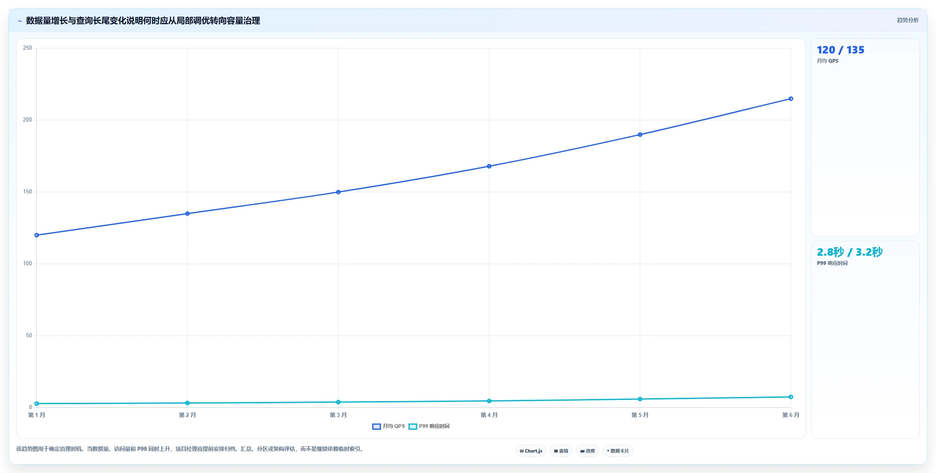Click the trend icon beside the chart title
This screenshot has width=936, height=473.
[20, 21]
